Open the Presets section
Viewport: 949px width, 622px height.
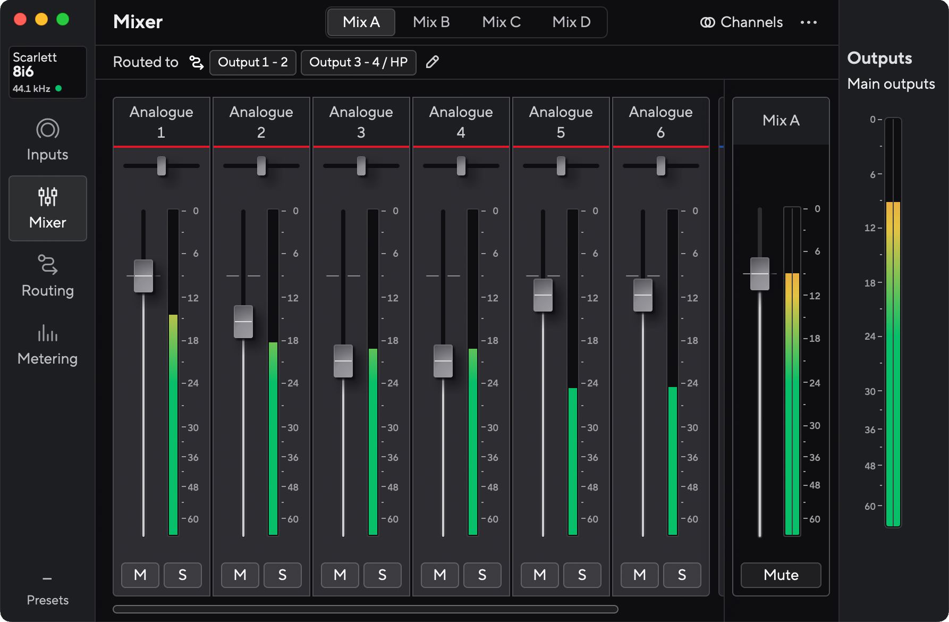[x=47, y=590]
